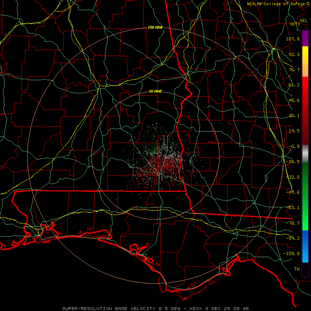This screenshot has height=311, width=311.
Task: Click the -94.2 velocity scale value
Action: [293, 238]
